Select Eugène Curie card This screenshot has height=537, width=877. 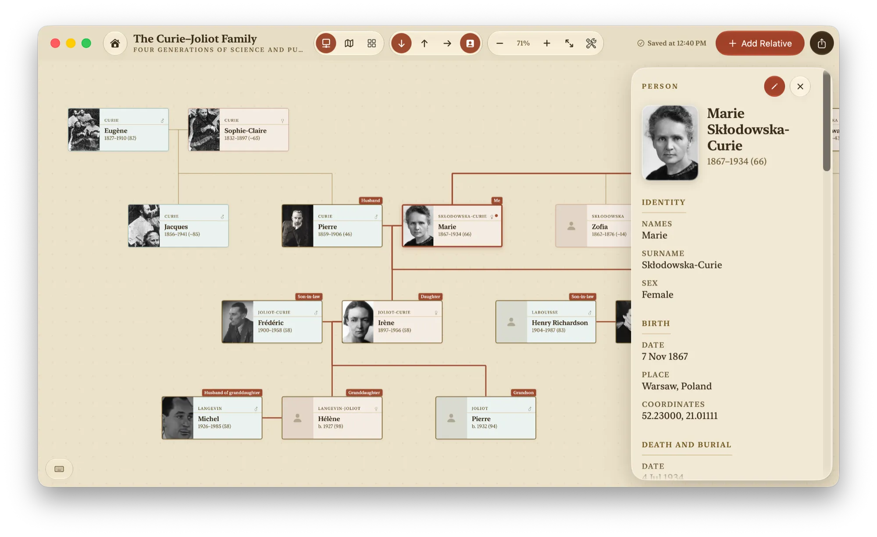click(118, 129)
